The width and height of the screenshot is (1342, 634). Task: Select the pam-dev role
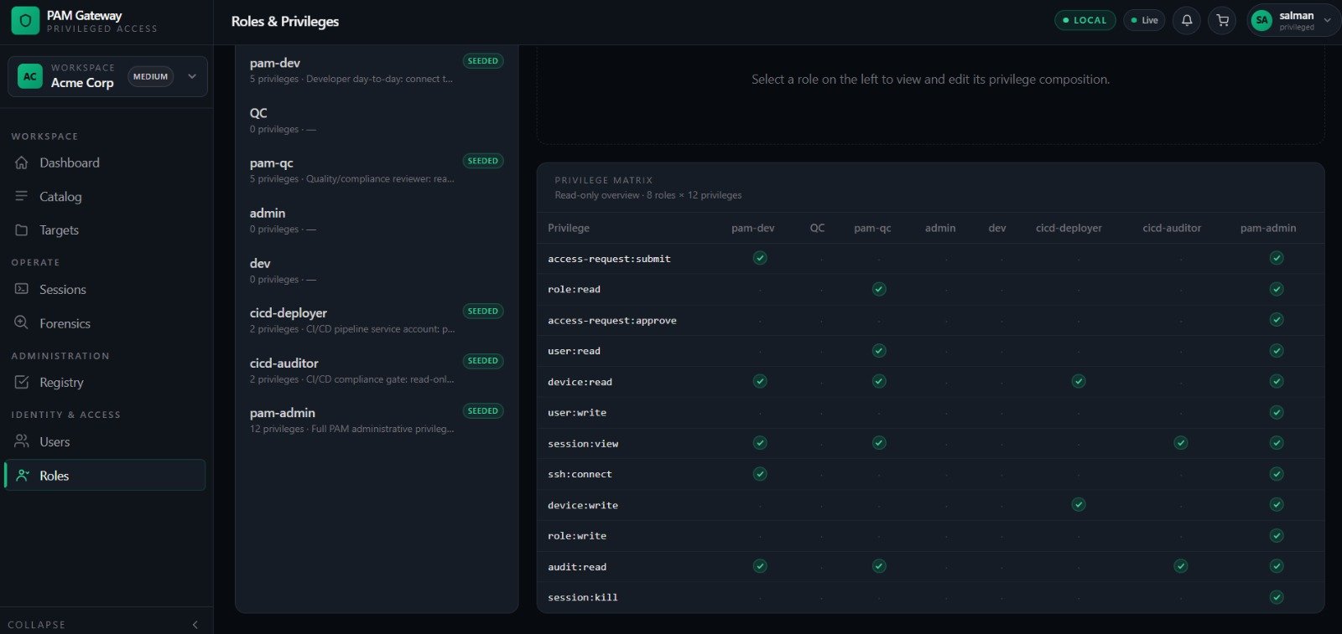(x=377, y=70)
